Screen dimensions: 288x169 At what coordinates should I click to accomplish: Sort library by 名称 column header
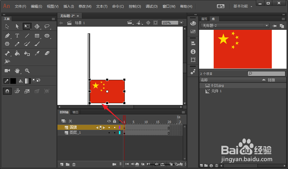[x=232, y=80]
